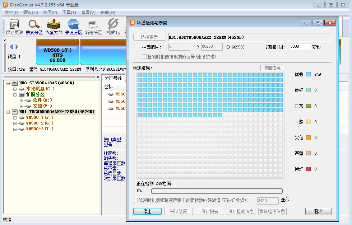Click the 尝试修复 (try repair) button
352x225 pixels.
(x=178, y=211)
